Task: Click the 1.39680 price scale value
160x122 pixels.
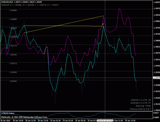Action: (157, 40)
